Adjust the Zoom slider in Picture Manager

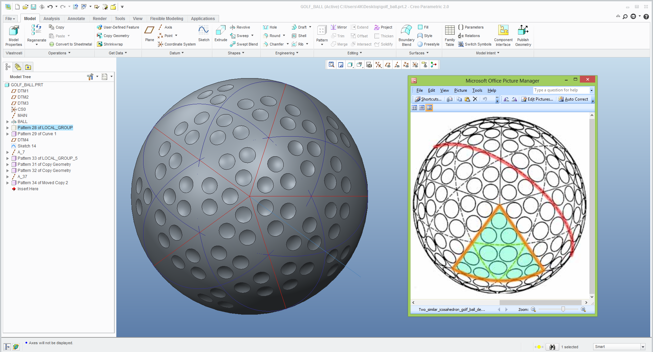tap(564, 309)
